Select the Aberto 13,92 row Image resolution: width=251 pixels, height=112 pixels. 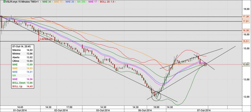point(23,57)
